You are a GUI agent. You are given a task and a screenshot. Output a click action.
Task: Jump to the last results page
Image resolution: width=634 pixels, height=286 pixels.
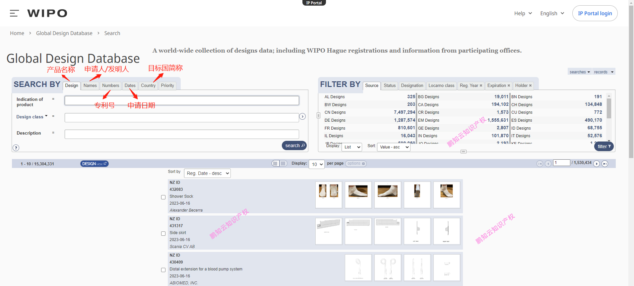pyautogui.click(x=605, y=164)
